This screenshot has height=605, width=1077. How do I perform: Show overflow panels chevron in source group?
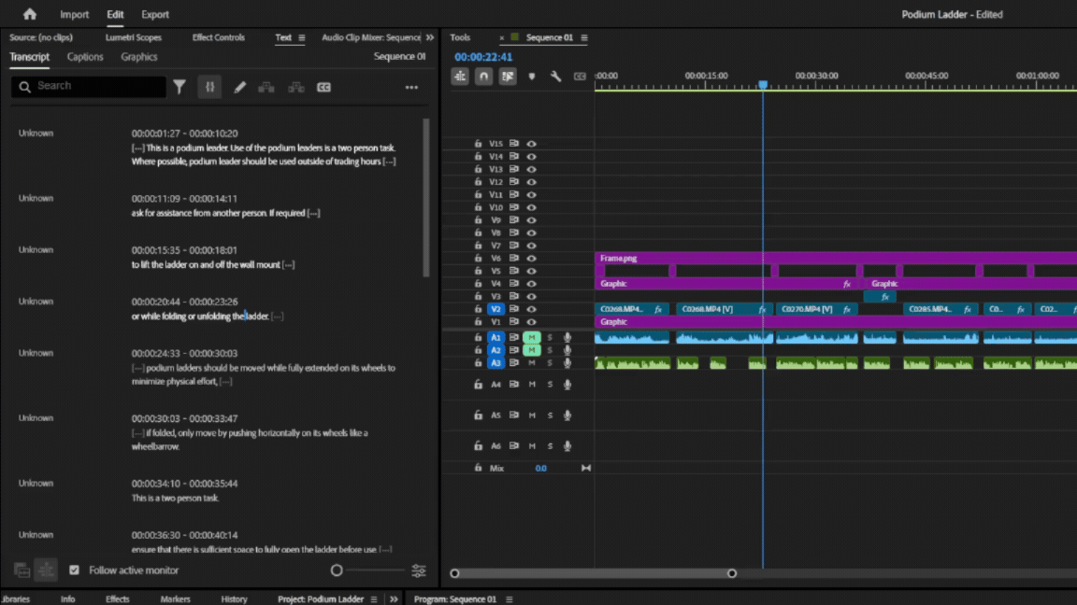[430, 37]
